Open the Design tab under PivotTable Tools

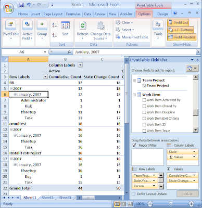(x=162, y=14)
